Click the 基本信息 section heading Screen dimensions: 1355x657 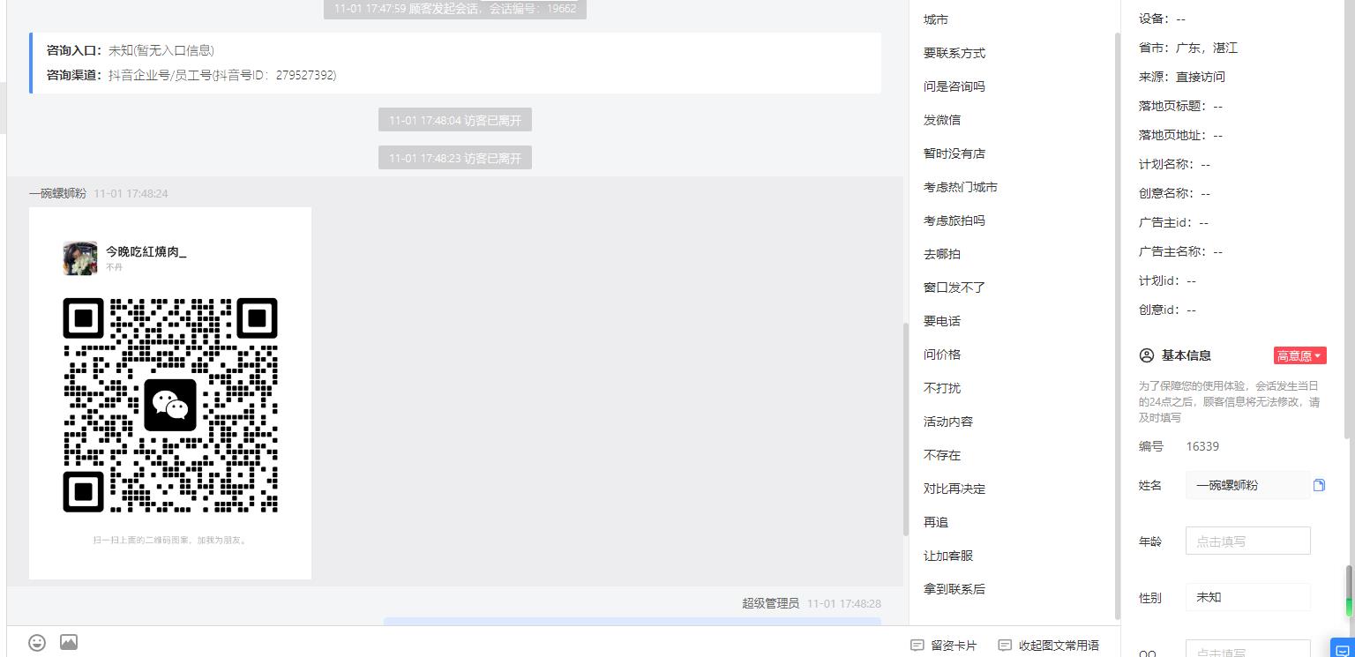click(1186, 355)
